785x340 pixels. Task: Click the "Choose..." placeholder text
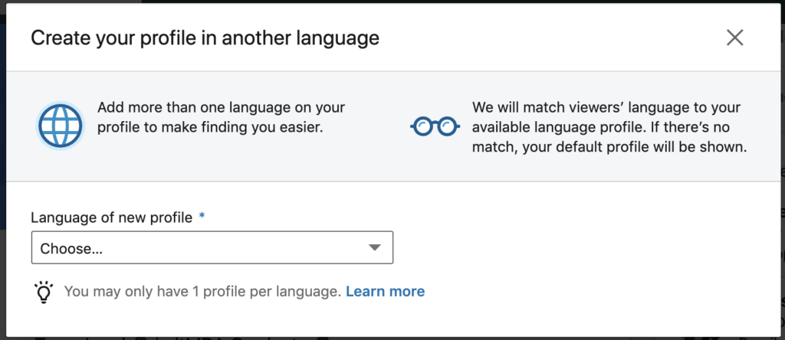tap(71, 249)
